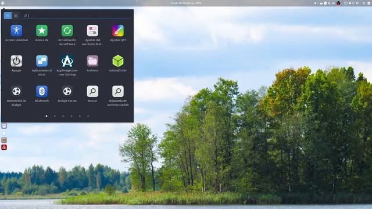Click the Apagar power icon

[x=16, y=61]
